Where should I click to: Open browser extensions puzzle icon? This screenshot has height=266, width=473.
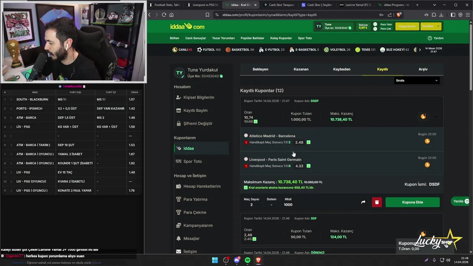pyautogui.click(x=434, y=15)
